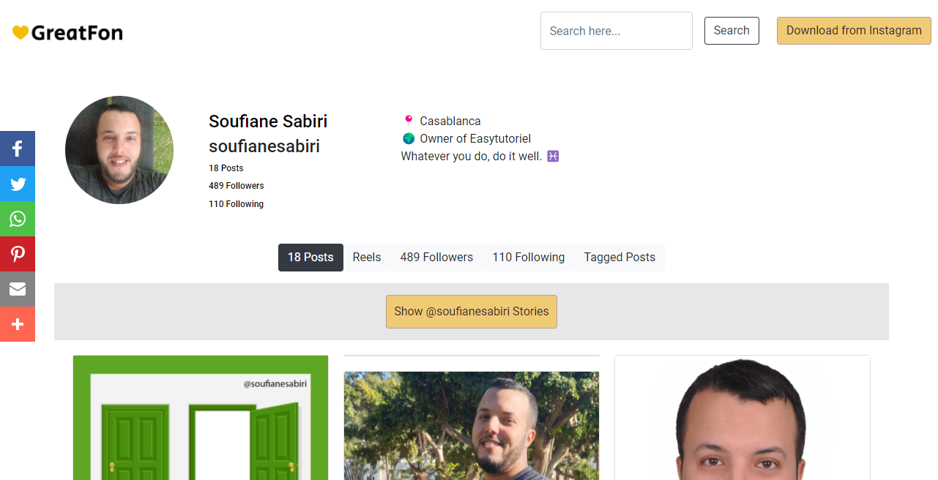
Task: Click 'Whatever you do, do it well.' text
Action: [x=471, y=156]
